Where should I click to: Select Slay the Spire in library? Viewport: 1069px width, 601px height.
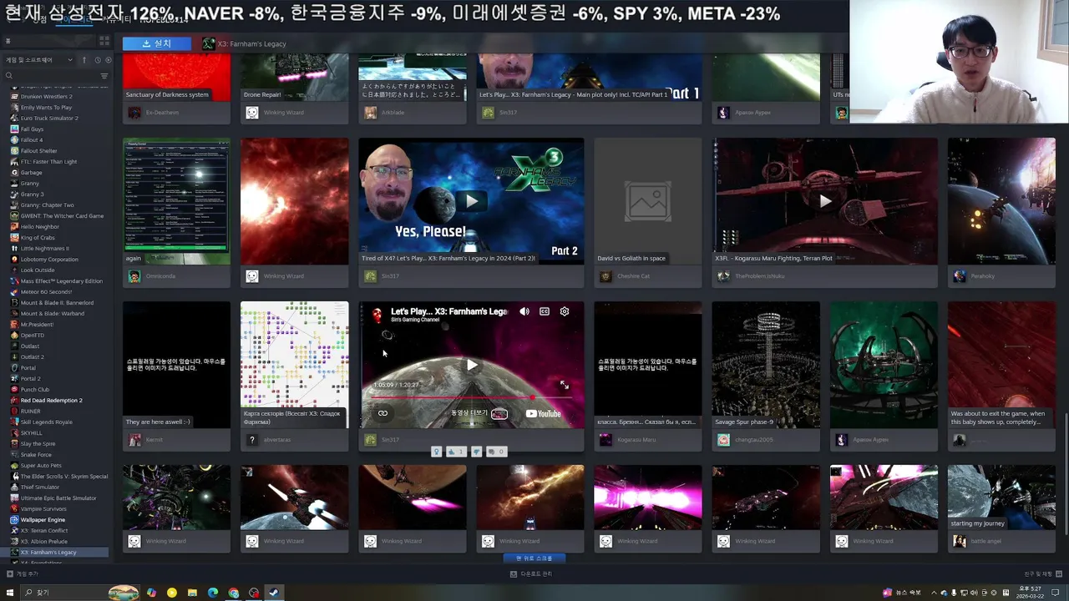(x=38, y=444)
